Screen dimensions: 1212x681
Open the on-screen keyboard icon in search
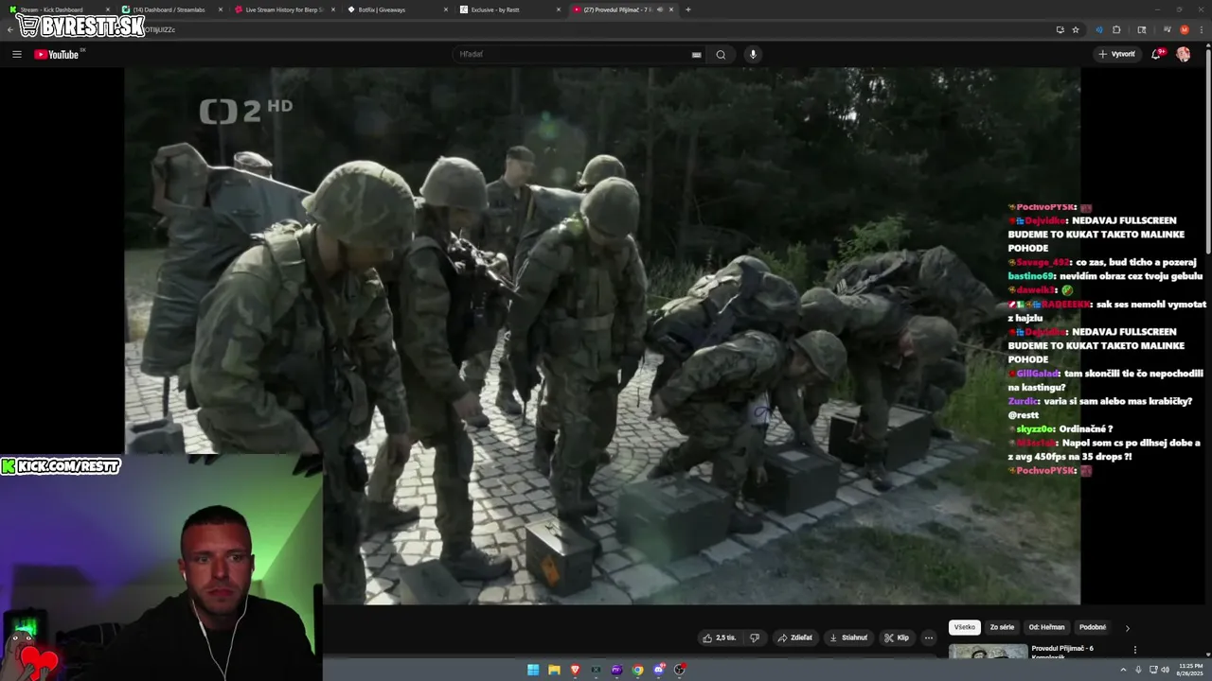(x=697, y=55)
